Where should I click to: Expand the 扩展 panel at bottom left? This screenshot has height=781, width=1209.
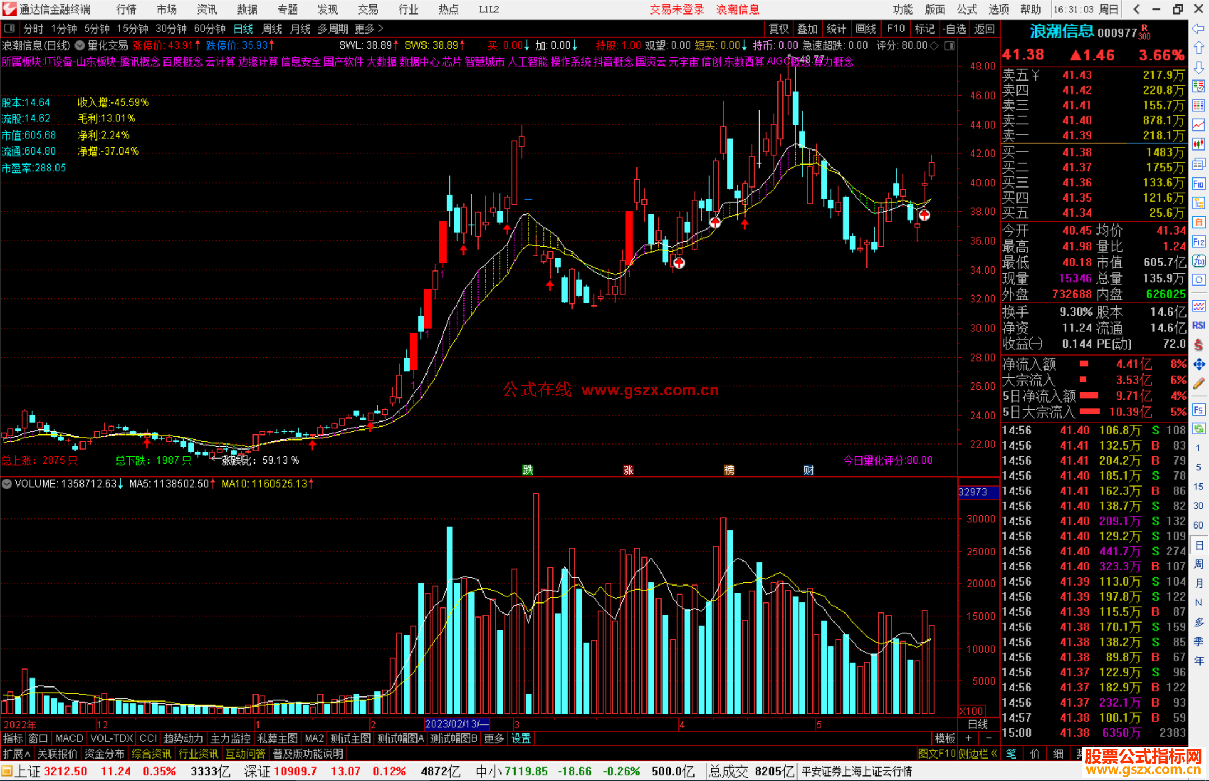[x=16, y=754]
